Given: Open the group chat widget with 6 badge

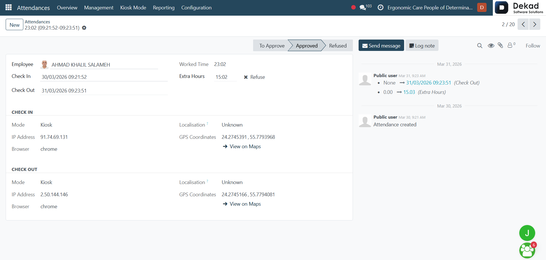Looking at the screenshot, I should (527, 250).
